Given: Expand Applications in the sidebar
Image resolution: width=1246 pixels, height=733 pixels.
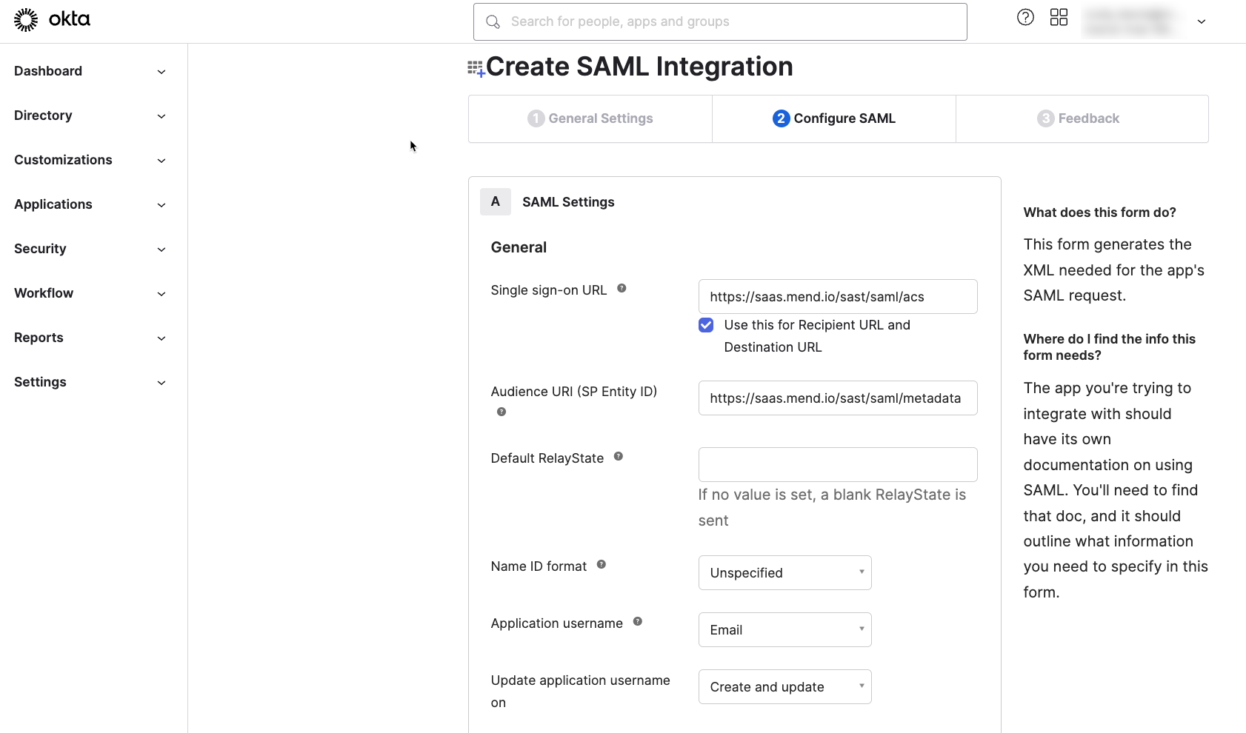Looking at the screenshot, I should click(90, 204).
